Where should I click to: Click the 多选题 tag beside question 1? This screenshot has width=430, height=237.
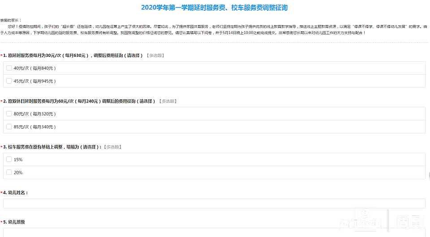(x=155, y=55)
